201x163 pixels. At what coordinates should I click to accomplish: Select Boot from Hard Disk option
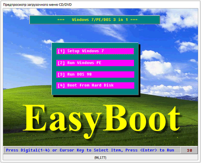(x=95, y=85)
